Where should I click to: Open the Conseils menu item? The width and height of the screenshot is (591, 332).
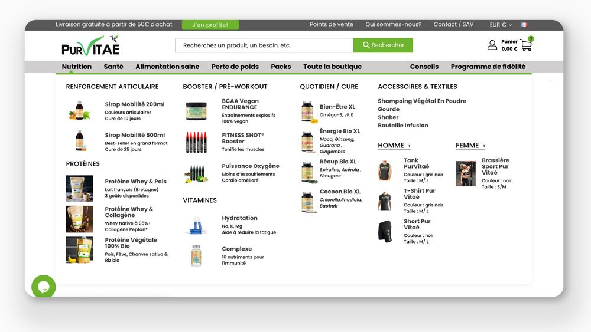(x=424, y=67)
